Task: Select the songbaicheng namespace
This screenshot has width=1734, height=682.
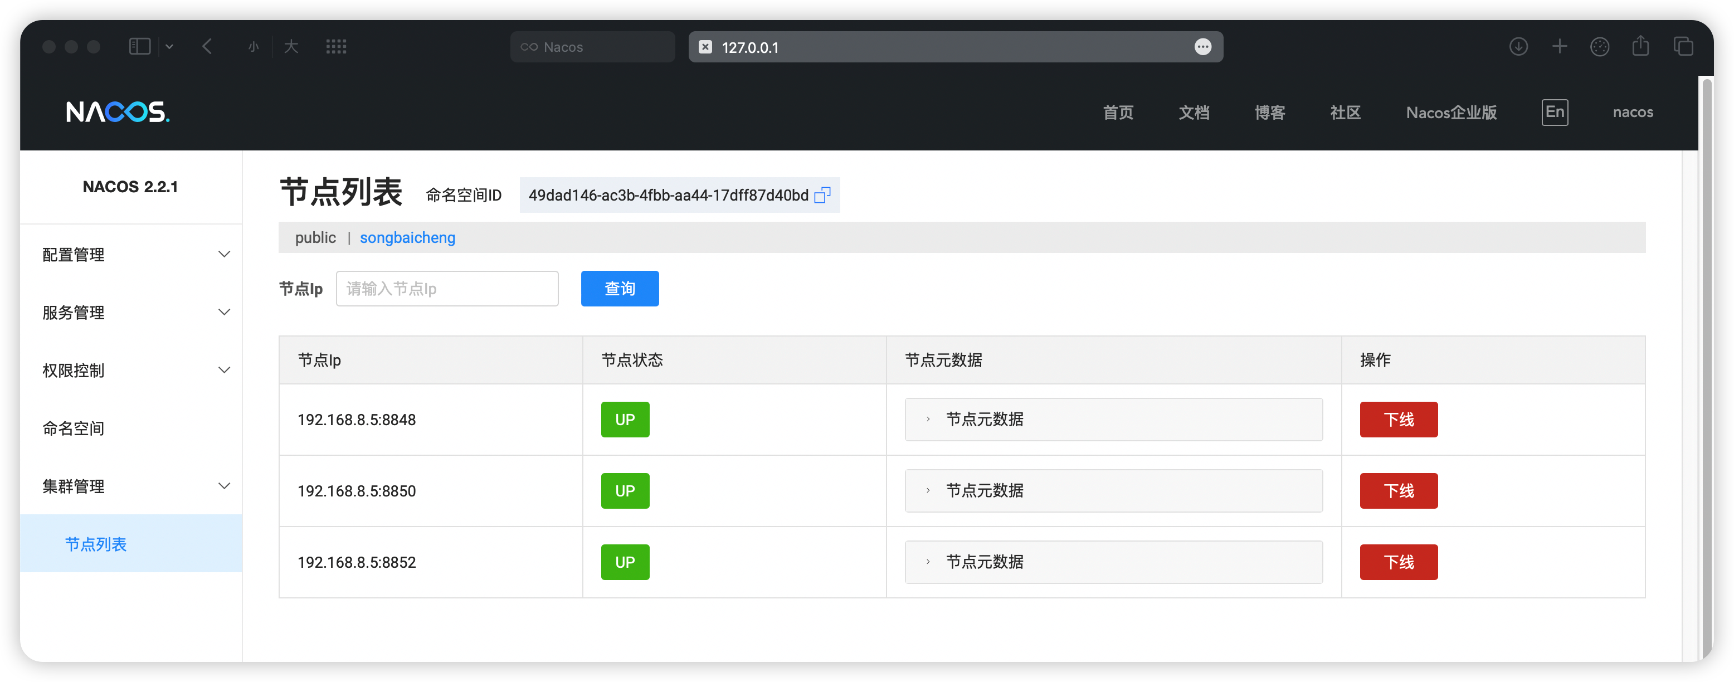Action: click(x=407, y=238)
